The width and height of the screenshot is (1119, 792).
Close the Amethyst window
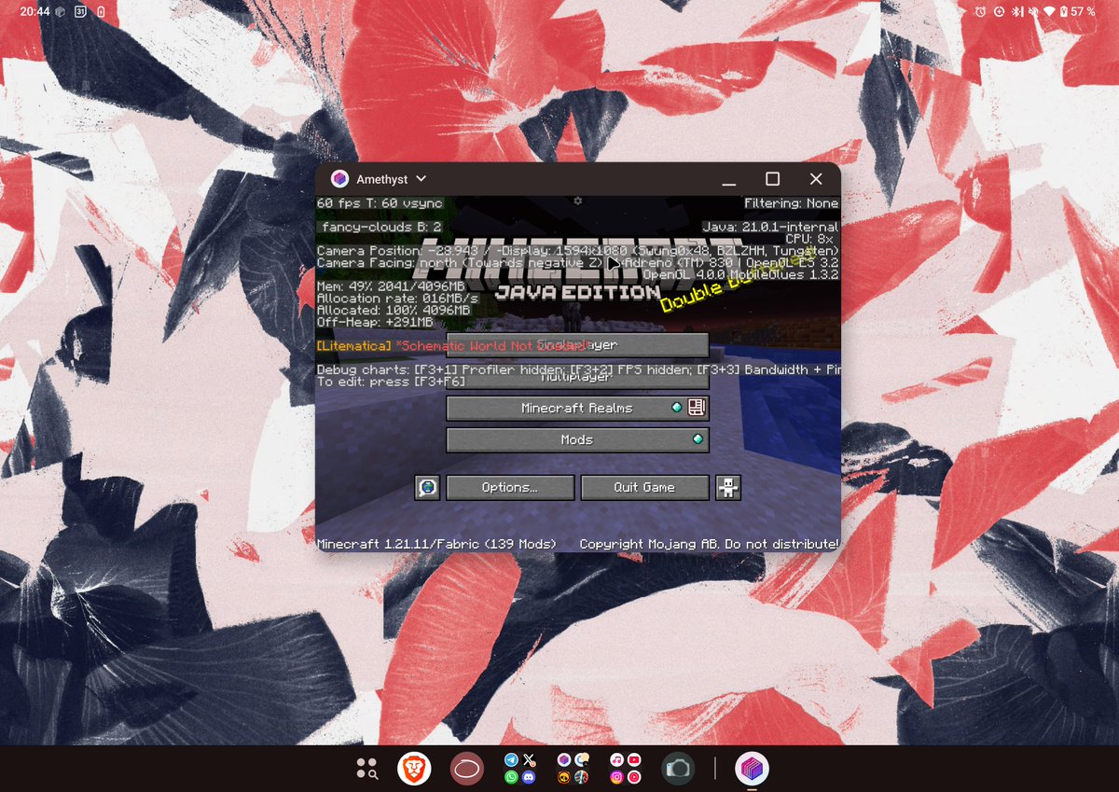pos(816,178)
